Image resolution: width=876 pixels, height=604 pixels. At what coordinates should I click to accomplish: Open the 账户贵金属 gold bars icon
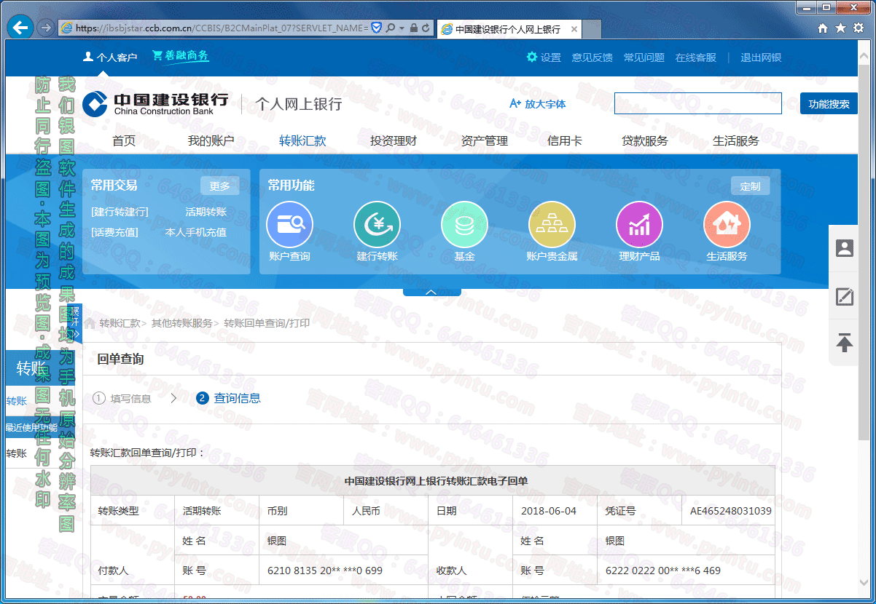[x=552, y=224]
